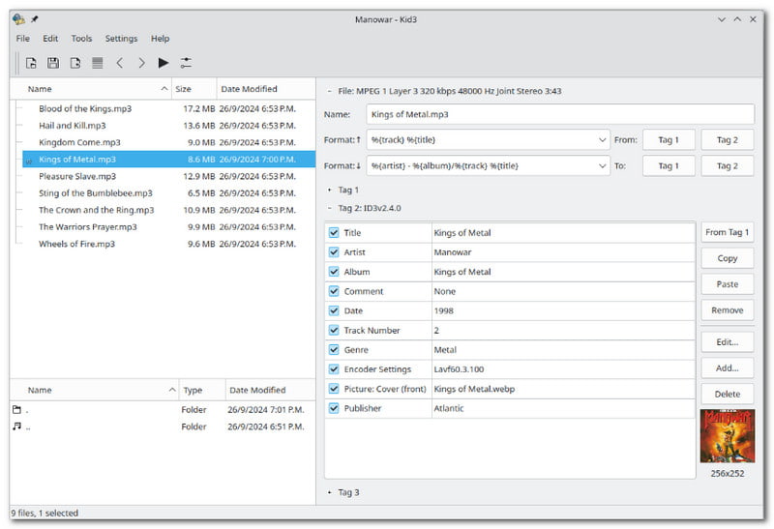Sort file list by Size column
Viewport: 774px width, 529px height.
coord(194,89)
